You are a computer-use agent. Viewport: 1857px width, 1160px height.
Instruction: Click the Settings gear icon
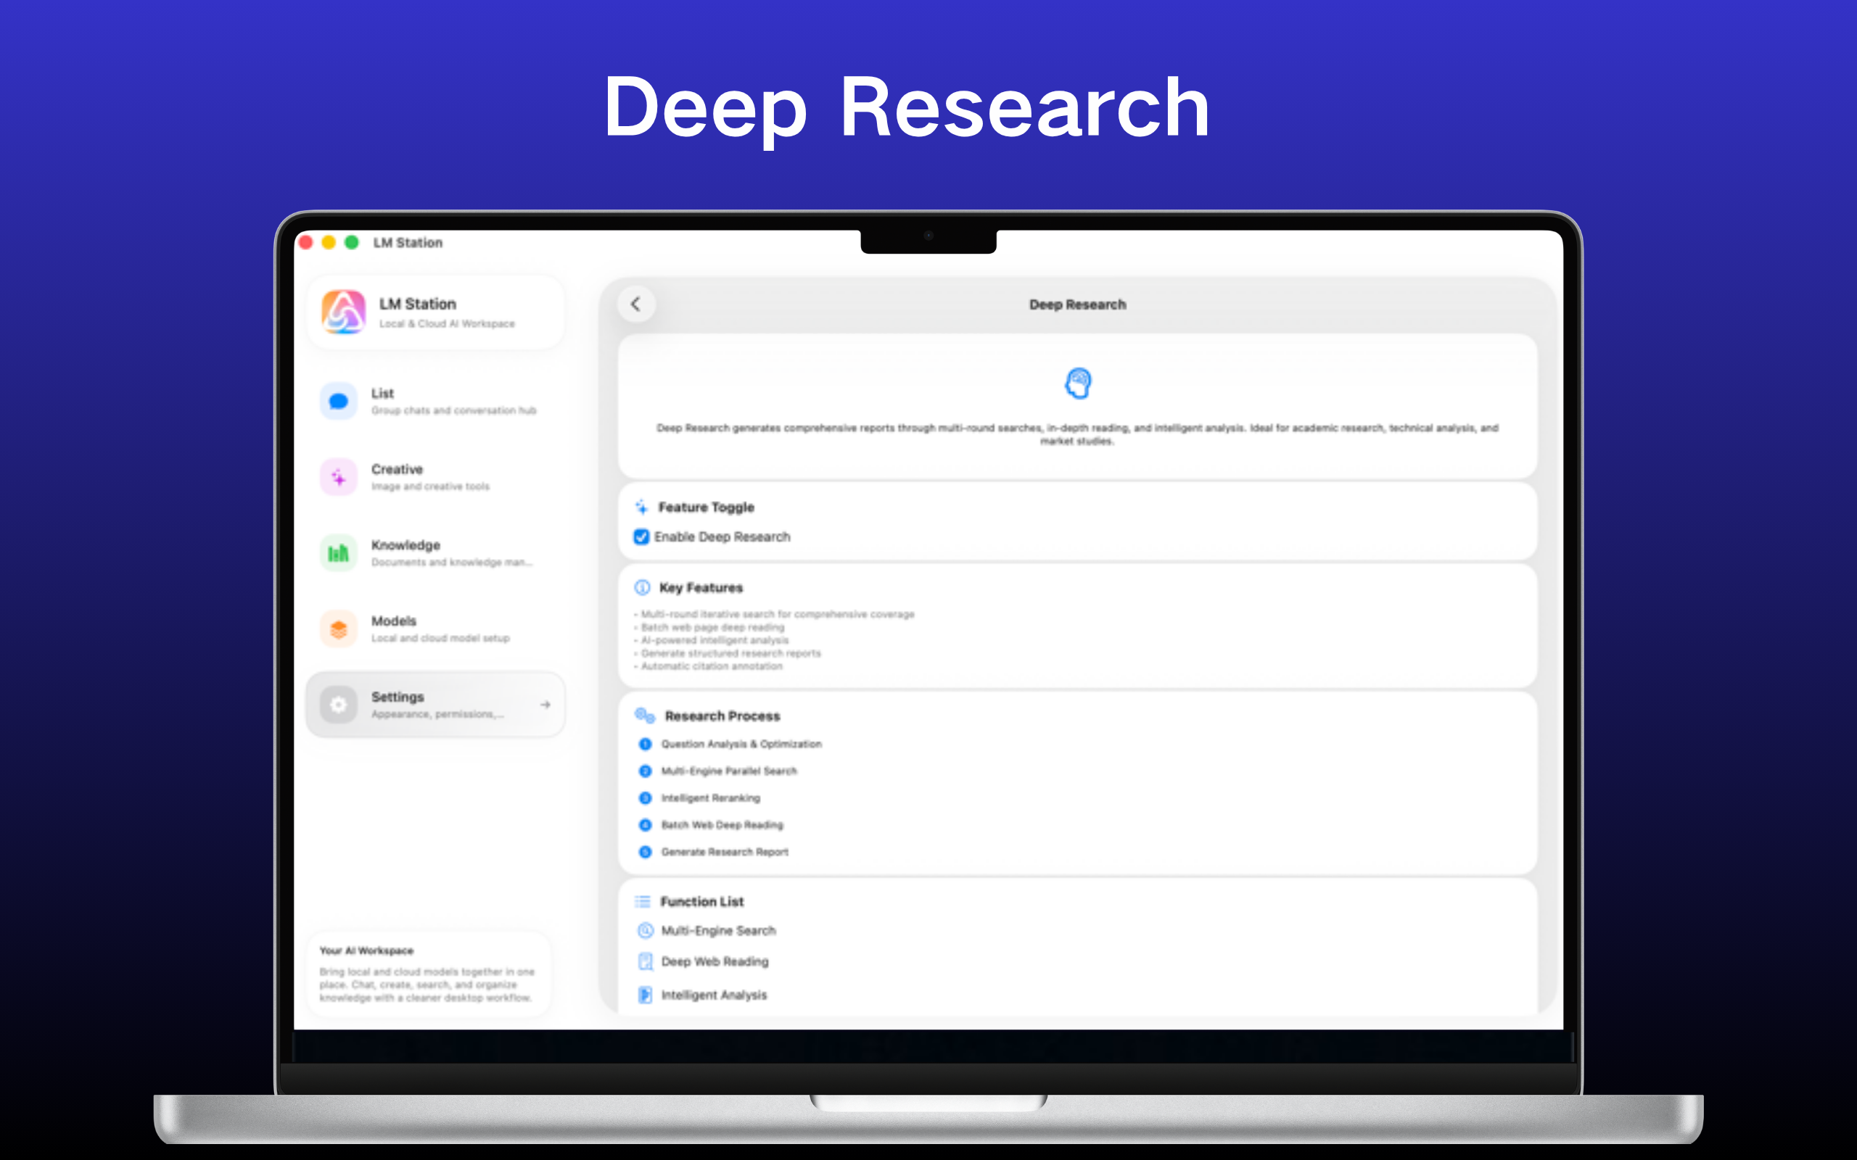[339, 704]
